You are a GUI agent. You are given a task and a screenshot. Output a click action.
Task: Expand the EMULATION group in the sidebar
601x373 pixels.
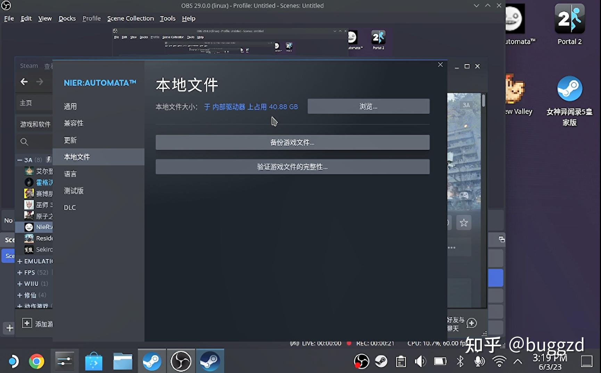(20, 261)
